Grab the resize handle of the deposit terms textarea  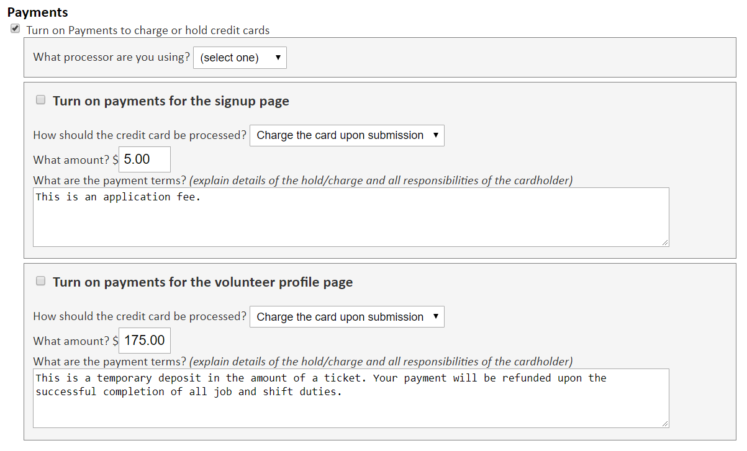click(665, 424)
